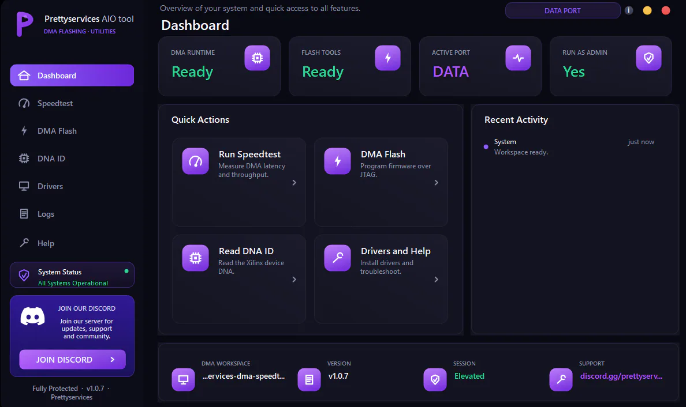Click the Flash Tools lightning icon
Screen dimensions: 686x407
[x=387, y=58]
